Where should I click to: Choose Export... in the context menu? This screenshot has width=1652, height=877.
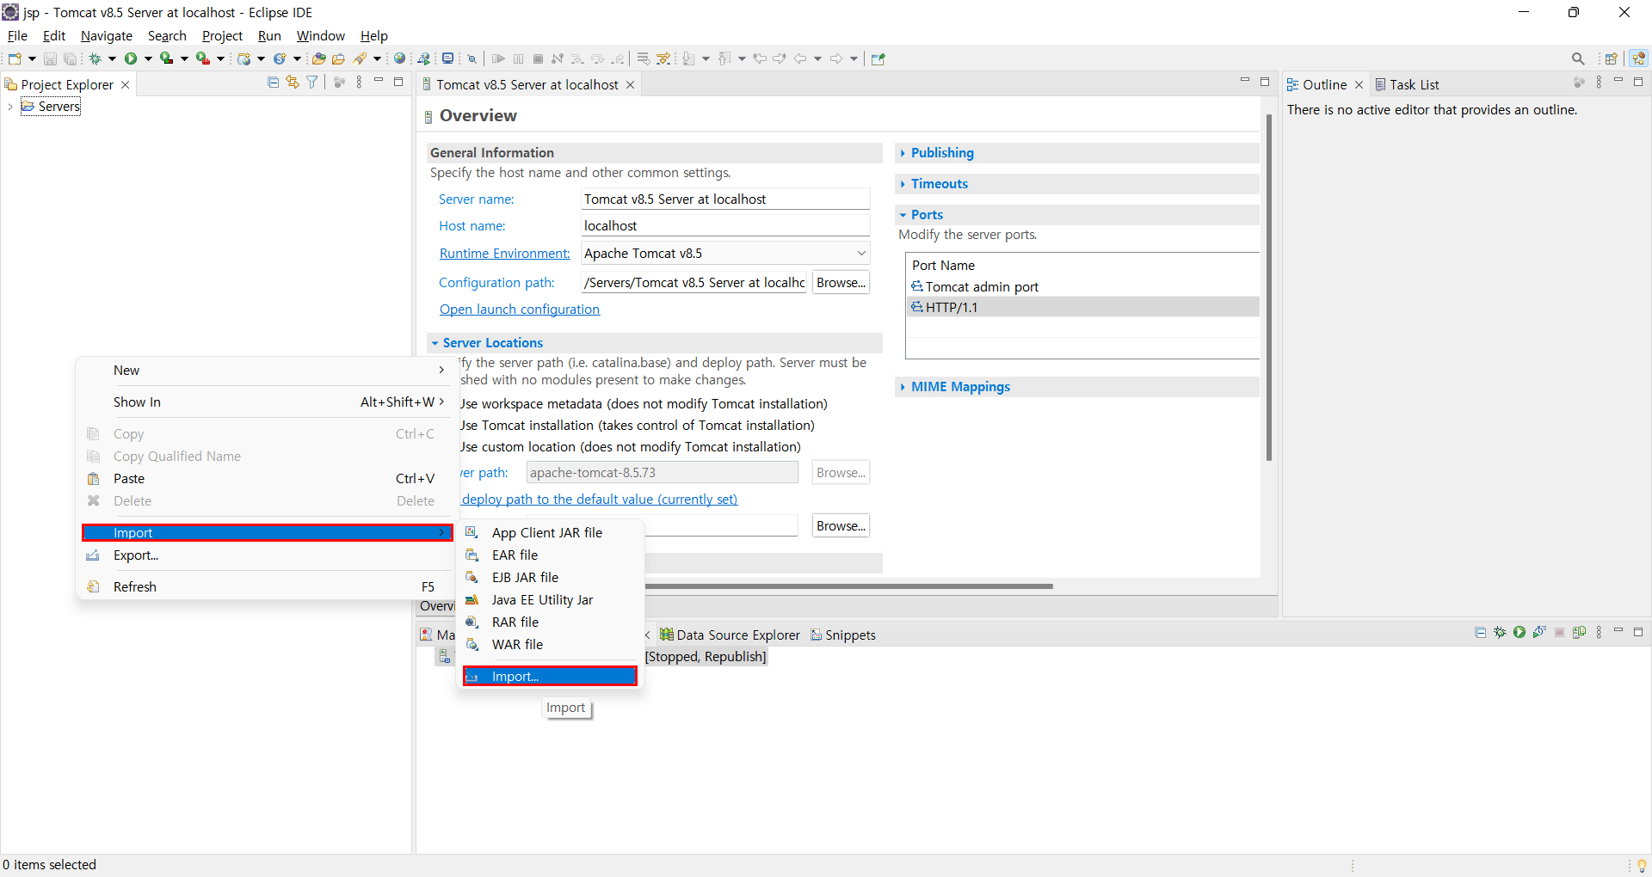point(265,555)
